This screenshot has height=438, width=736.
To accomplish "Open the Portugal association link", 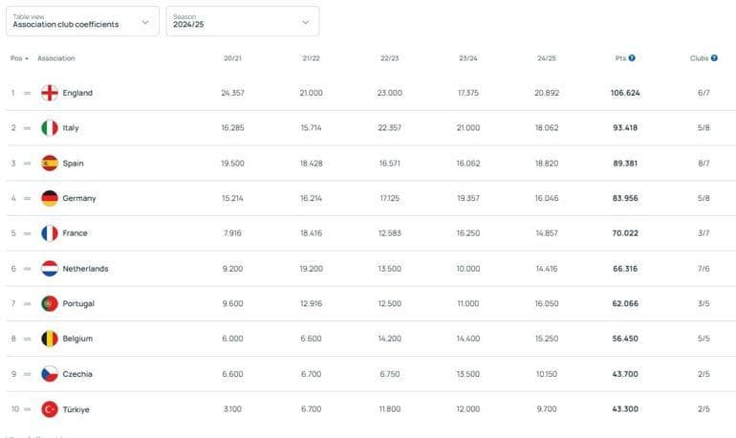I will tap(78, 304).
